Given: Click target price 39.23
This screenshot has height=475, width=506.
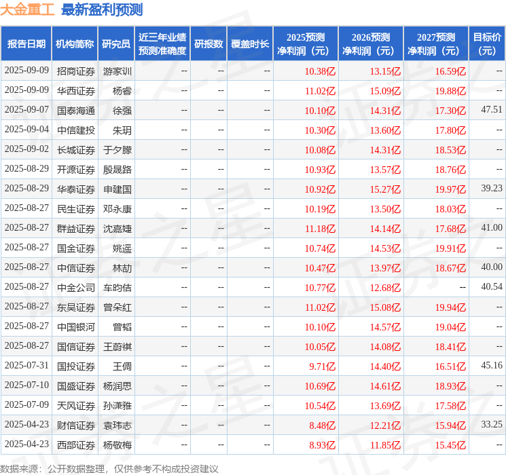Looking at the screenshot, I should point(492,189).
